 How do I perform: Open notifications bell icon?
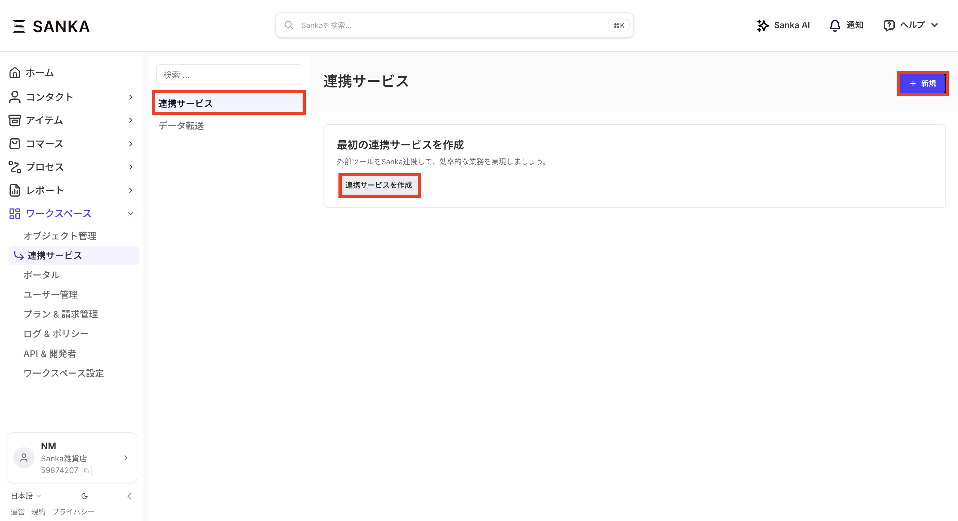(x=834, y=25)
